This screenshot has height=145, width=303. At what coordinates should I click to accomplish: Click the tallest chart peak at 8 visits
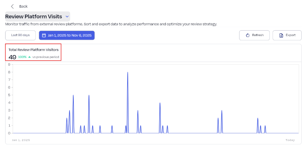coord(128,72)
